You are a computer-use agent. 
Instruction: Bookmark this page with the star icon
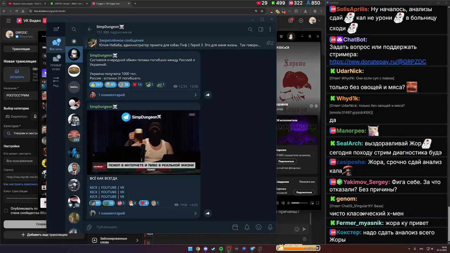coord(262,11)
